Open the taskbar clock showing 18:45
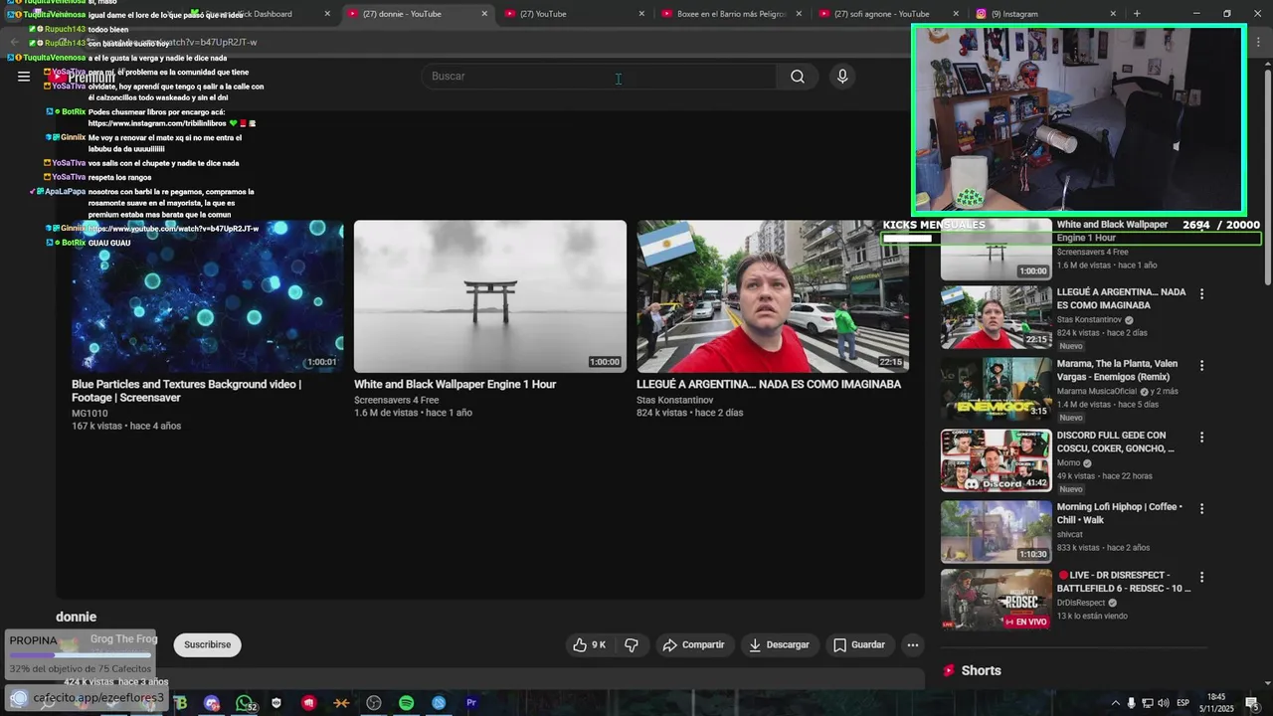The width and height of the screenshot is (1273, 716). coord(1216,702)
